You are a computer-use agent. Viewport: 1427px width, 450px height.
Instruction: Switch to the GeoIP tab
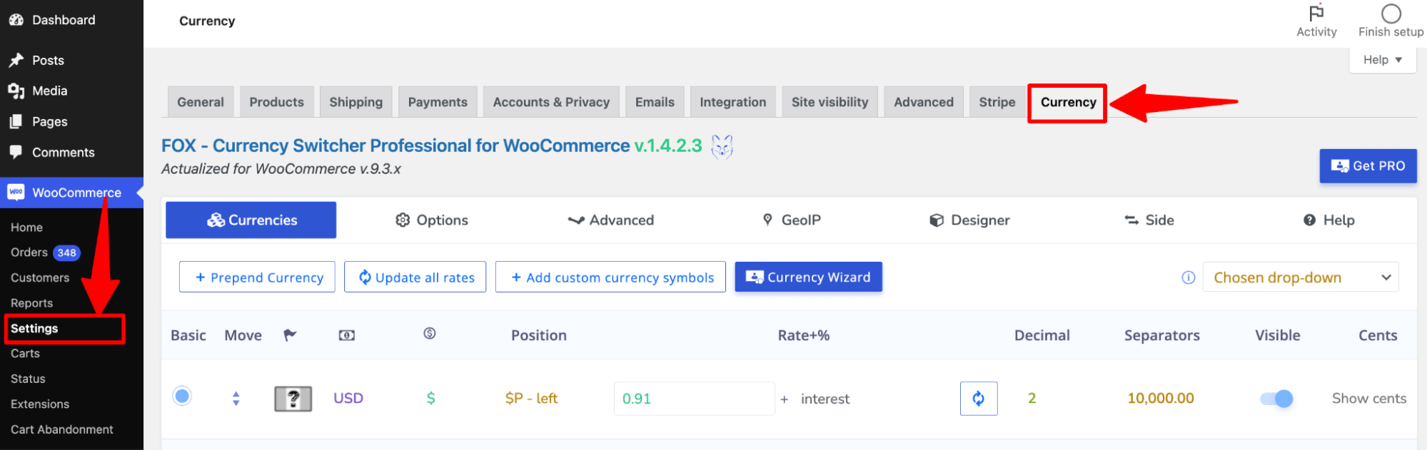tap(792, 220)
